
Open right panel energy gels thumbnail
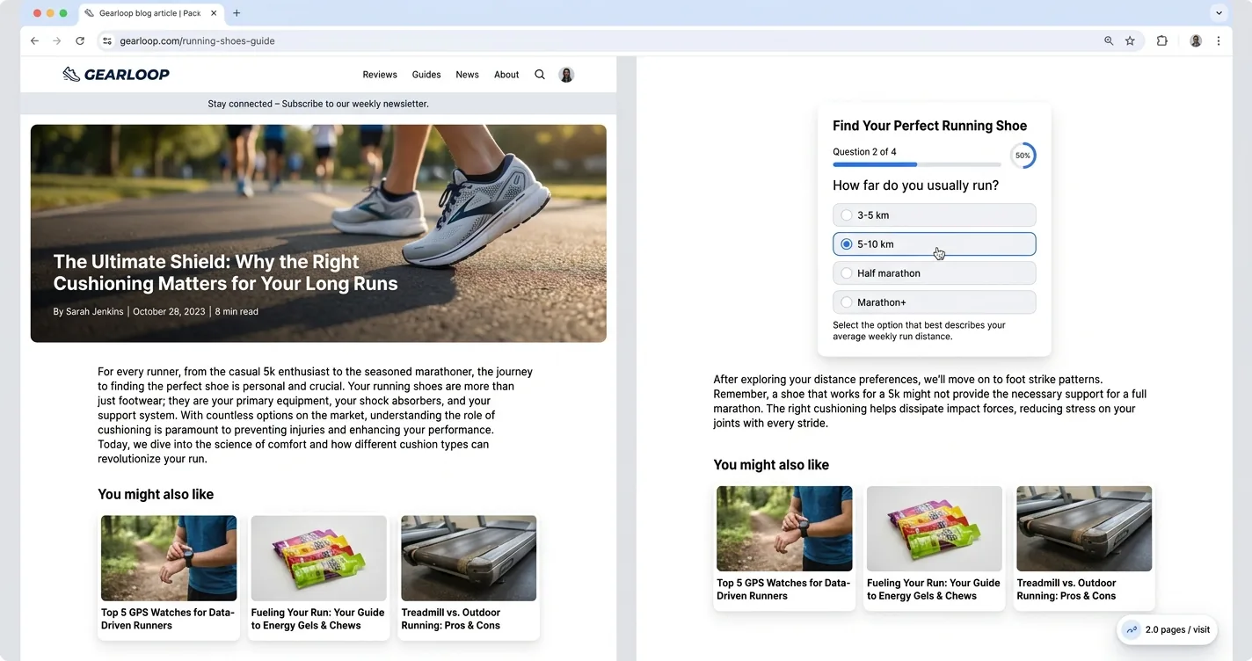[x=935, y=528]
